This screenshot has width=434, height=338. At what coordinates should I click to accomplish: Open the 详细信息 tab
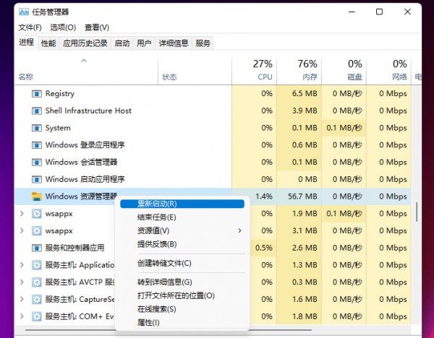pyautogui.click(x=174, y=43)
